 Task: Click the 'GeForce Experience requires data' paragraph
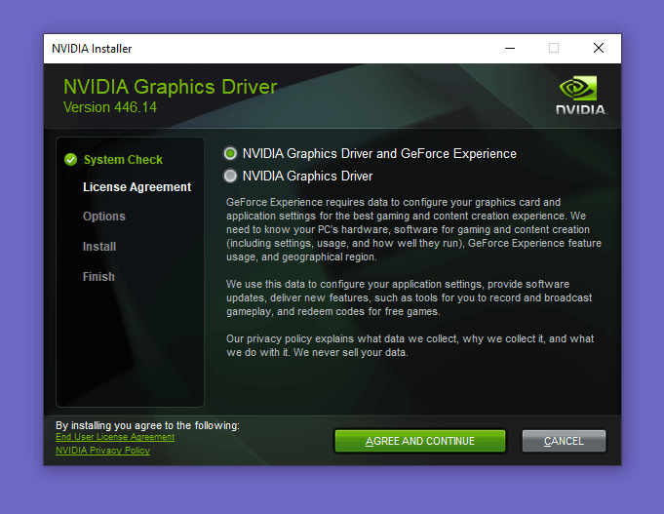coord(413,229)
